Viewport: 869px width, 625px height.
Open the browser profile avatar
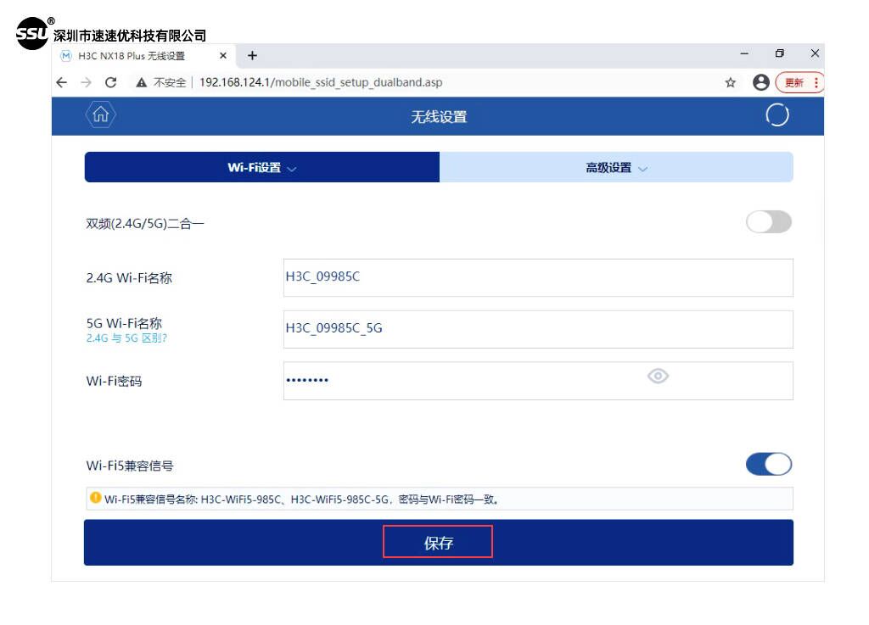tap(760, 82)
